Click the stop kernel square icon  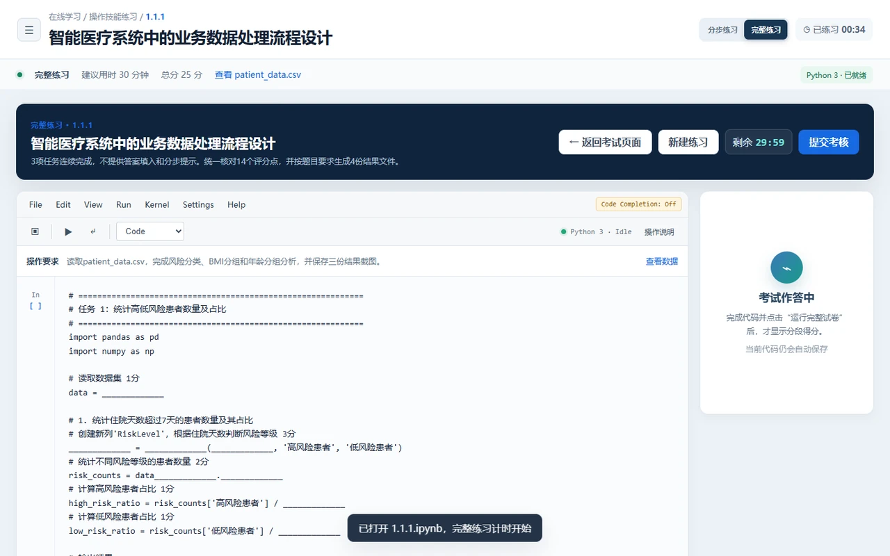click(35, 231)
